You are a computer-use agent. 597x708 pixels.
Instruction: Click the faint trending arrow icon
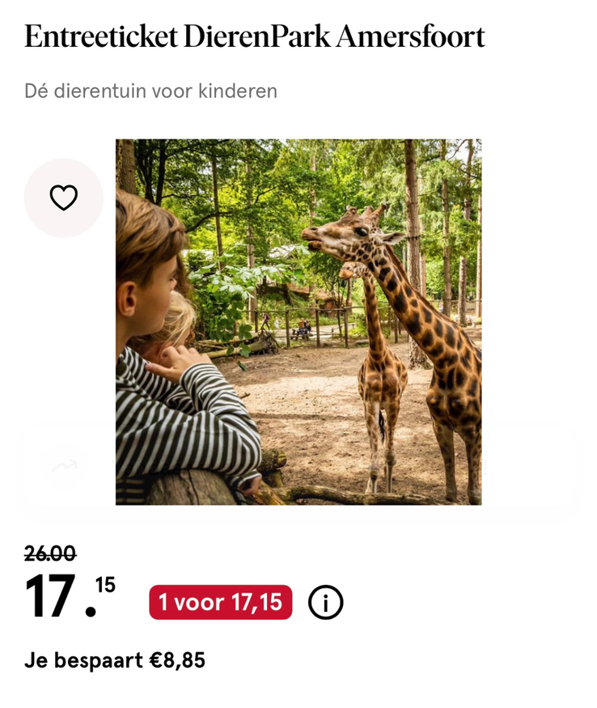coord(64,465)
